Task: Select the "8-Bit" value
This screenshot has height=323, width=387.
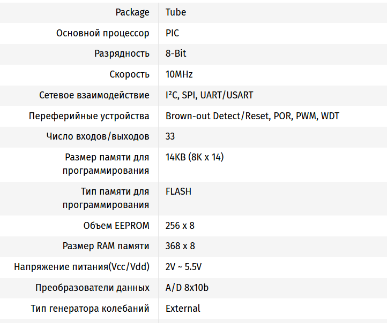Action: click(176, 53)
